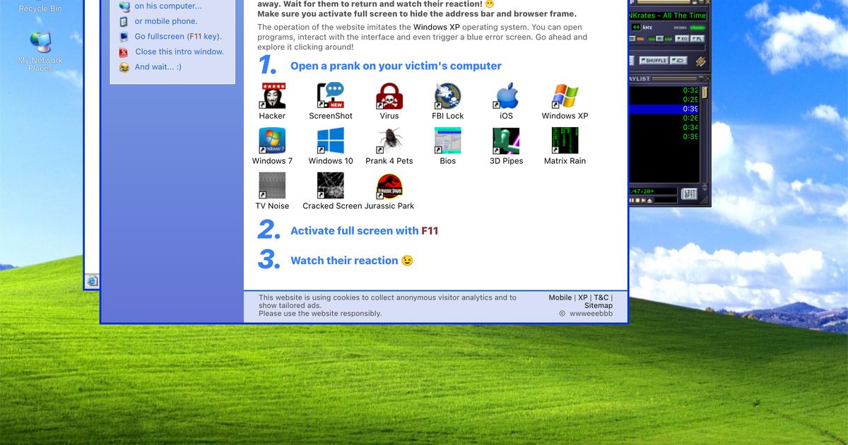Image resolution: width=848 pixels, height=445 pixels.
Task: Open LIST OPTS menu in Winamp playlist
Action: pyautogui.click(x=690, y=194)
